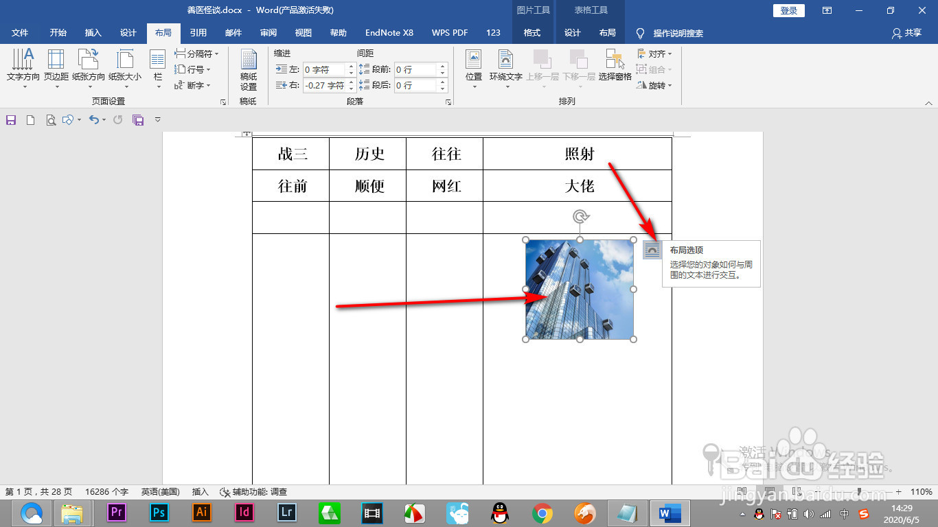The height and width of the screenshot is (527, 938).
Task: Open the 文件 File menu
Action: click(x=20, y=33)
